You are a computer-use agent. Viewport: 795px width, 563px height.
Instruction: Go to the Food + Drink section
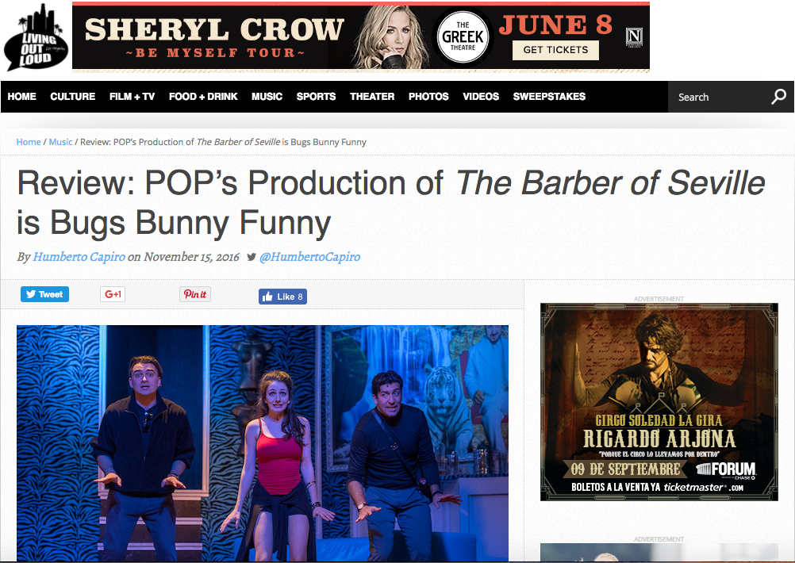click(x=203, y=96)
